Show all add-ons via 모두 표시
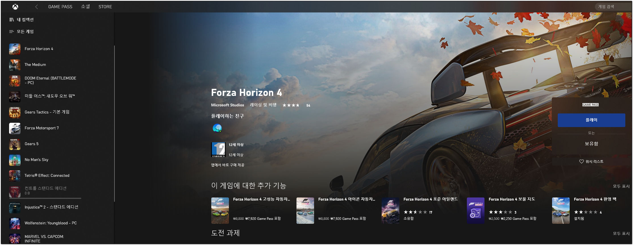 621,186
